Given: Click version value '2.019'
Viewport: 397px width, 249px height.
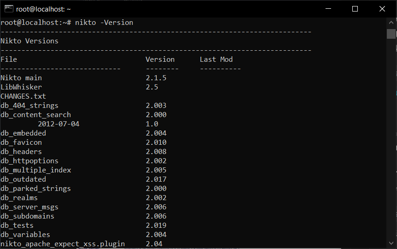Looking at the screenshot, I should 156,225.
